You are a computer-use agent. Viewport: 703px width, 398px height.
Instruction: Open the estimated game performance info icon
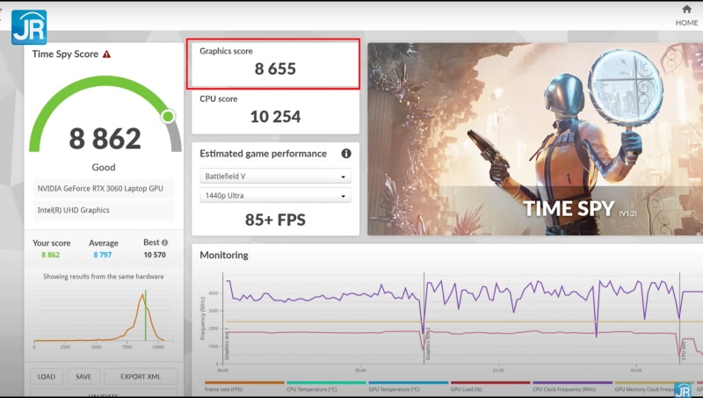tap(346, 154)
